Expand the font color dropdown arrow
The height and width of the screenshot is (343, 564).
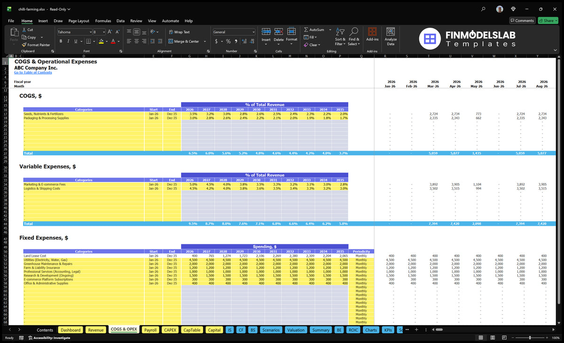118,41
